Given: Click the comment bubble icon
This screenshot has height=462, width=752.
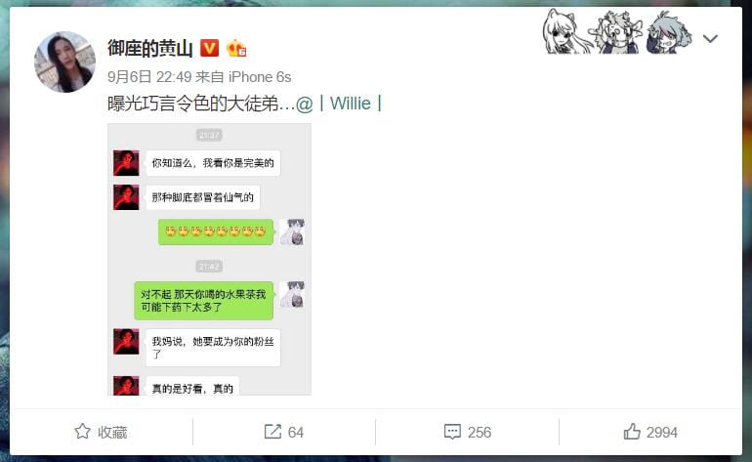Looking at the screenshot, I should 452,432.
